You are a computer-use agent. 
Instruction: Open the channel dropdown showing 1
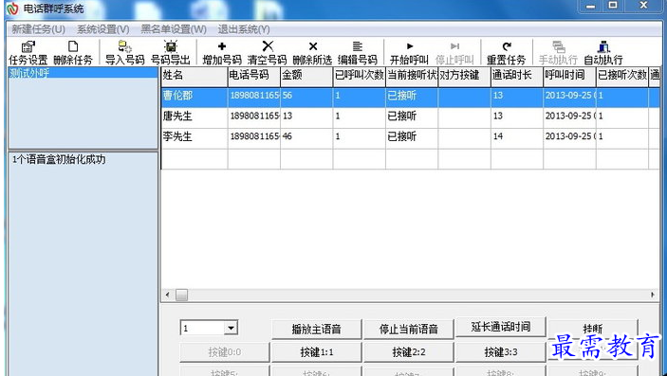point(231,328)
